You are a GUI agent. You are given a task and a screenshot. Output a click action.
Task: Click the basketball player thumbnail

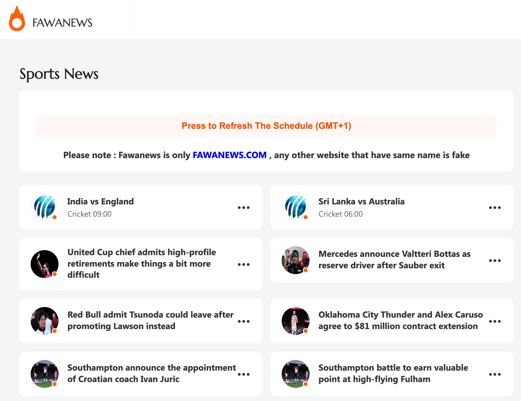pos(296,321)
